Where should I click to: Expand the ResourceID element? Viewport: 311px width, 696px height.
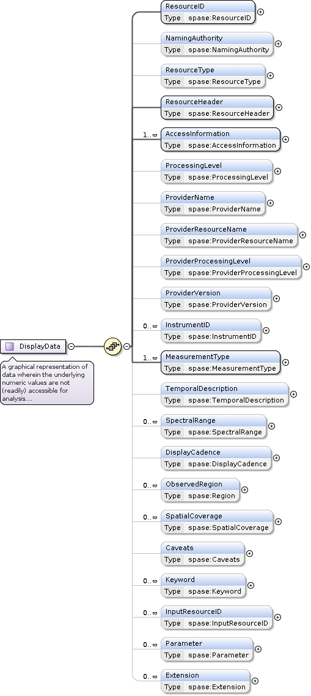tap(260, 12)
